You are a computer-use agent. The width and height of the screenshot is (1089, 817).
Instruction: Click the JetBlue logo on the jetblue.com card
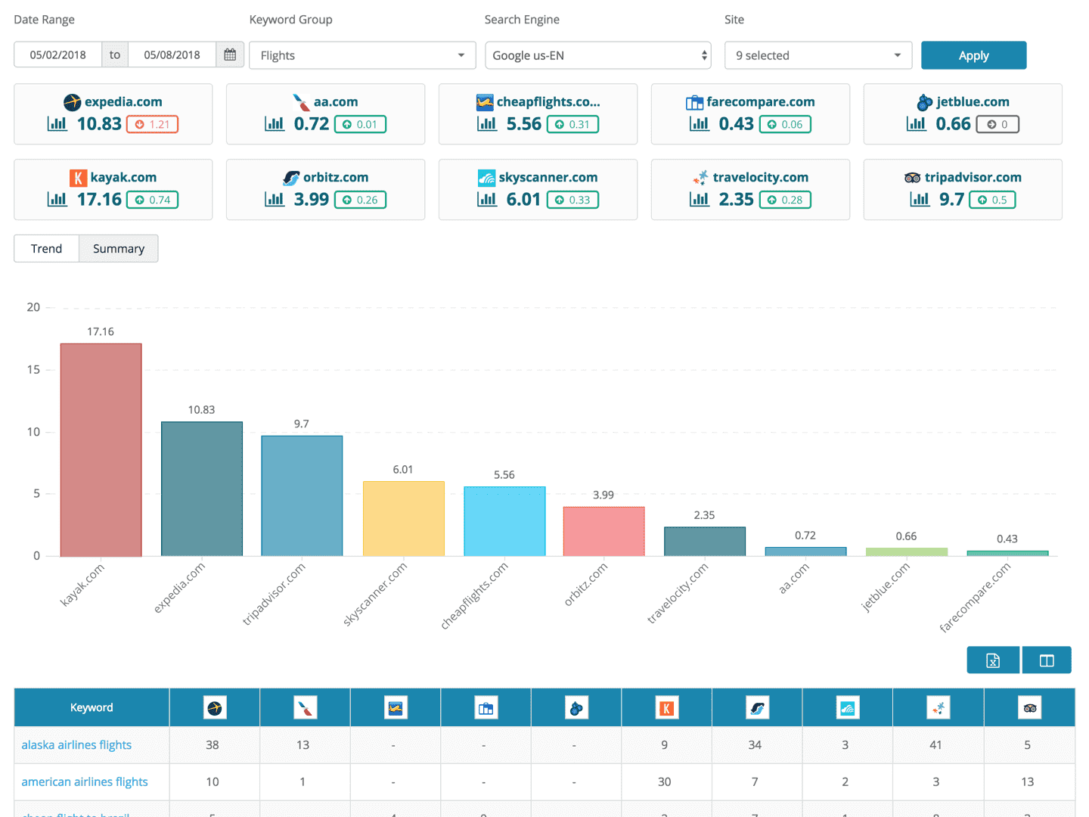923,101
